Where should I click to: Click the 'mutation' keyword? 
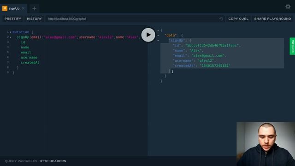[x=21, y=32]
